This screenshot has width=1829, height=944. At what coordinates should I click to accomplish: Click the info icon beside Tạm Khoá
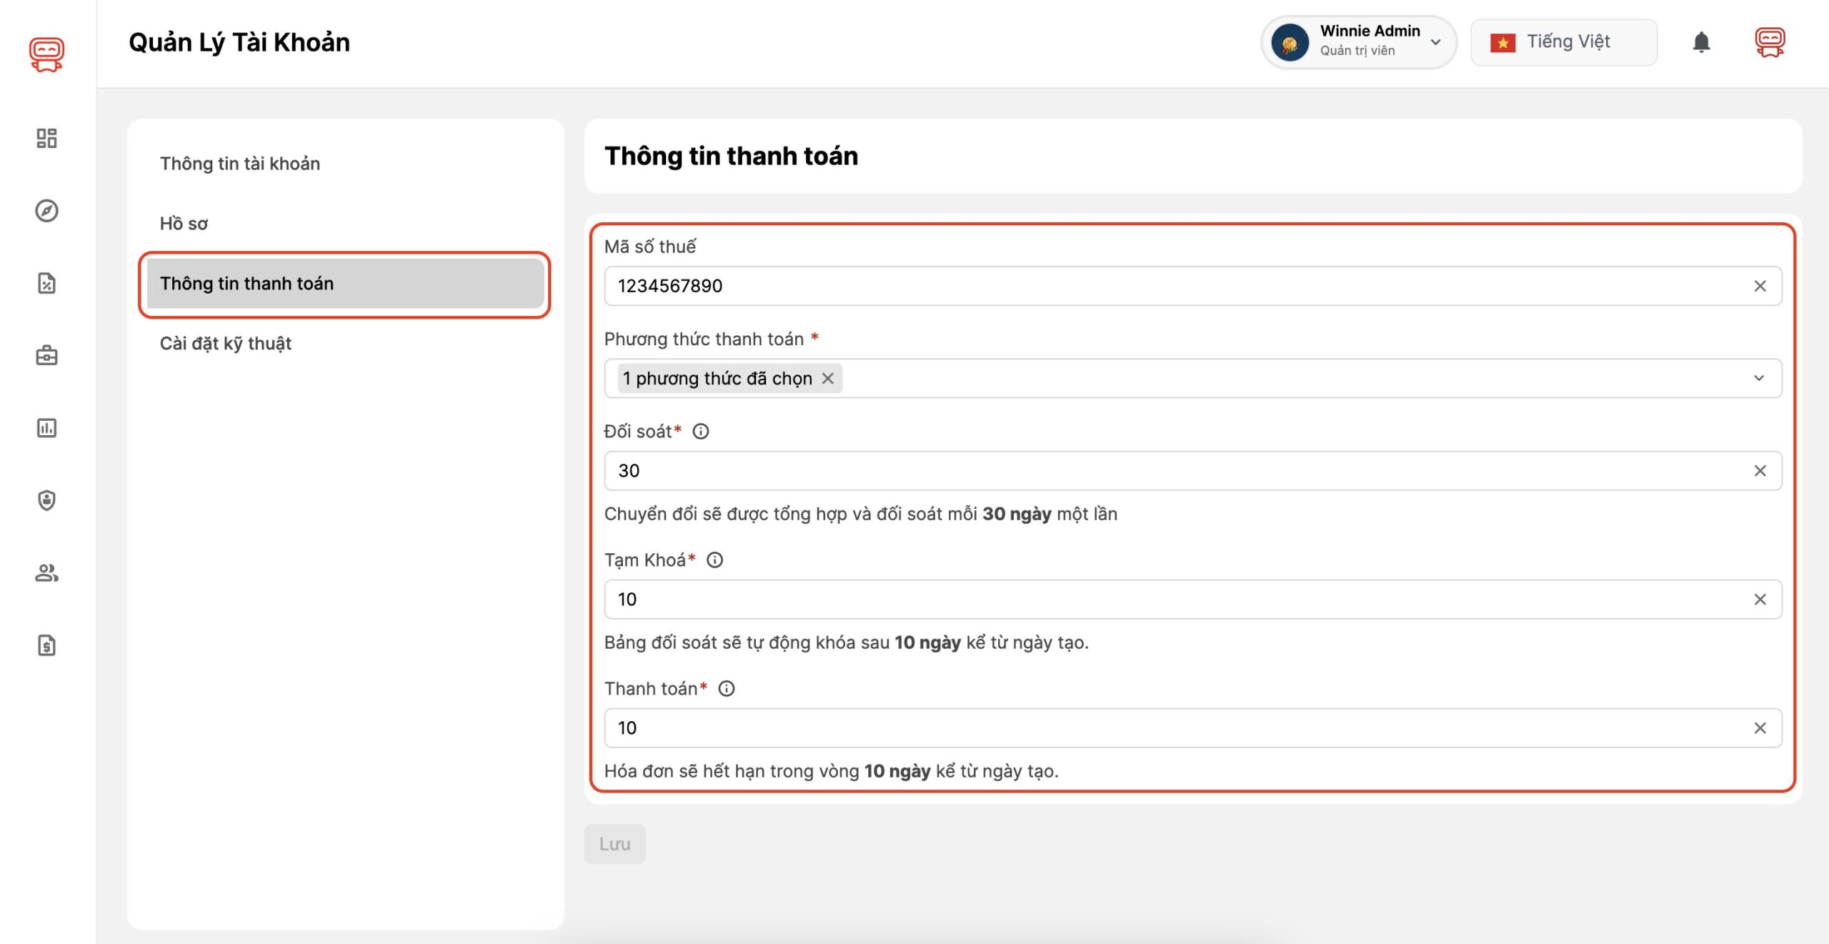coord(714,560)
